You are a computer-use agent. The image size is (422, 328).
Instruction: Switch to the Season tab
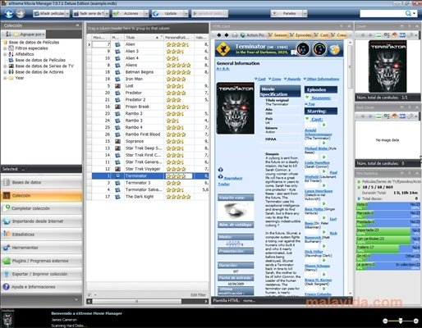(x=278, y=35)
